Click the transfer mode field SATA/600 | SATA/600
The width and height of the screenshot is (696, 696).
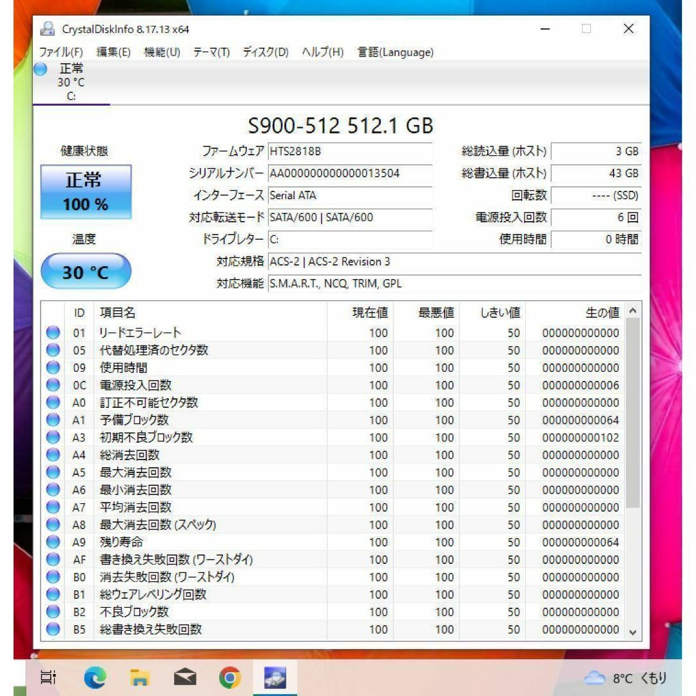pyautogui.click(x=350, y=218)
